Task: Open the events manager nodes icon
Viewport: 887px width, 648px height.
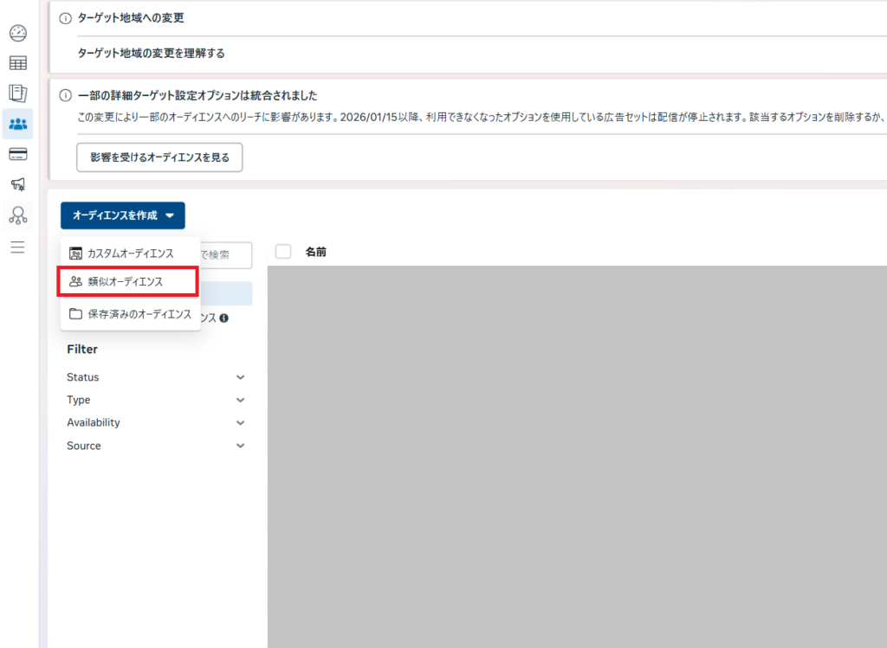Action: tap(18, 215)
